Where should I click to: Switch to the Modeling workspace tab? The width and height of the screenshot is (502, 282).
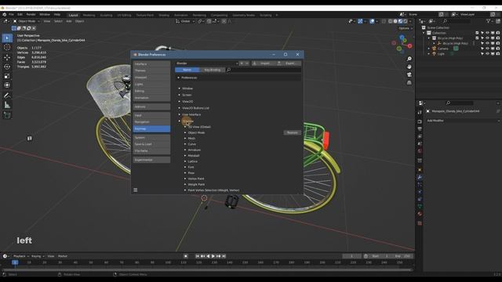(x=89, y=15)
